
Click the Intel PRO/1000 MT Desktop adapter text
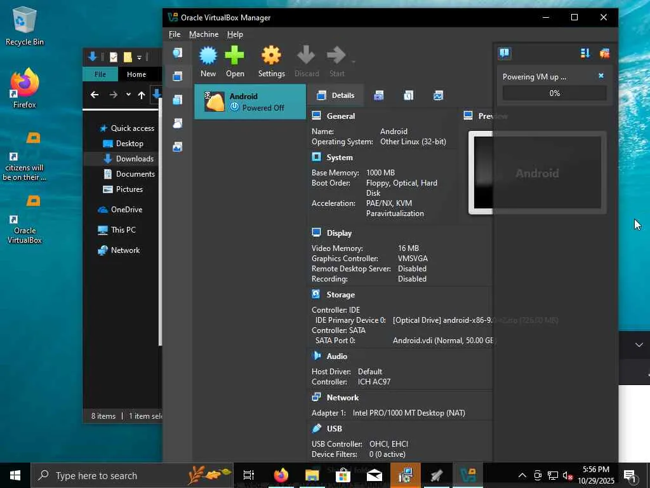[x=409, y=413]
